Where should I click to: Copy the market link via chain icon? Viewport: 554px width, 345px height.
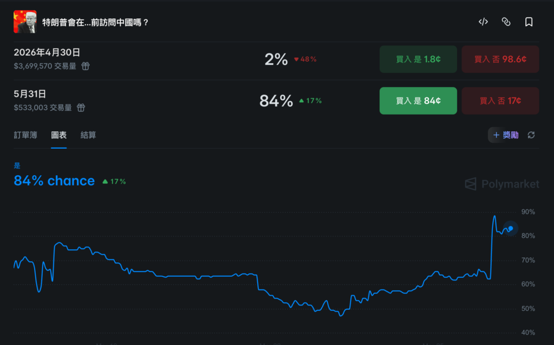pyautogui.click(x=506, y=22)
